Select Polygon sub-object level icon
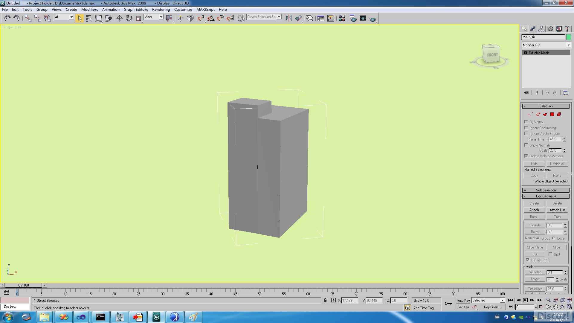The image size is (574, 323). point(552,114)
